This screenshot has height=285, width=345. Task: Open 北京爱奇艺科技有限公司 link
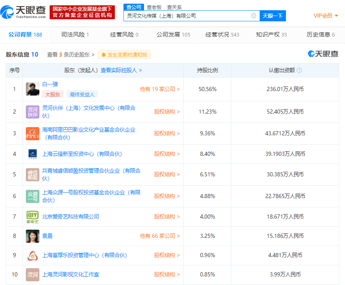tap(71, 217)
